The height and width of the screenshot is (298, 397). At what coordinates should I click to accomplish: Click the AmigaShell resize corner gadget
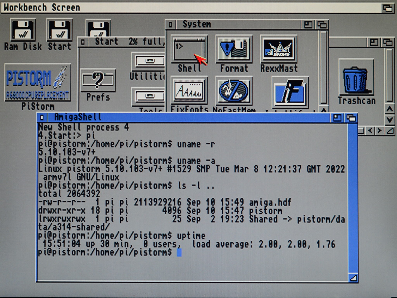[x=353, y=278]
